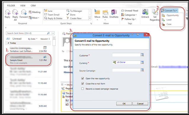Viewport: 189px width, 115px height.
Task: Collapse the Microsoft CRM pane section
Action: pyautogui.click(x=62, y=84)
